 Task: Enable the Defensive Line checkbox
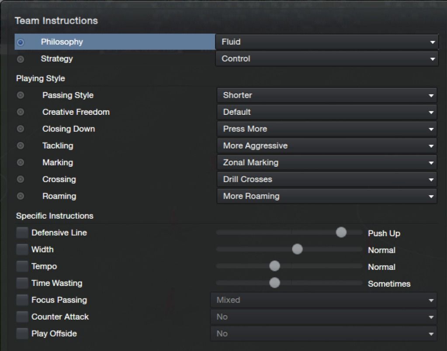tap(22, 233)
